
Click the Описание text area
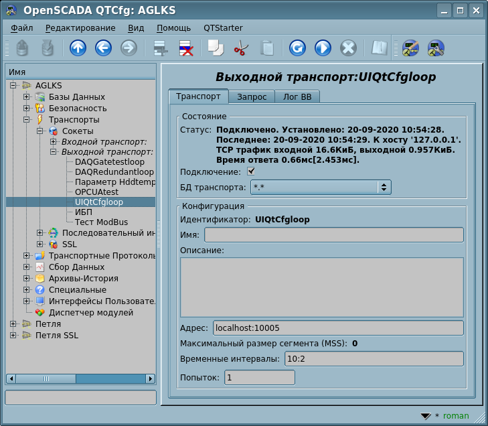coord(322,287)
